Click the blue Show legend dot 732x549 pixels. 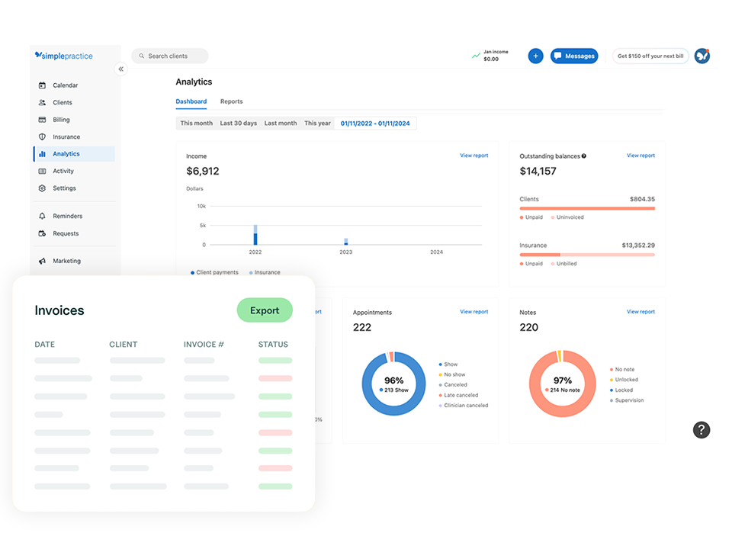pyautogui.click(x=441, y=364)
